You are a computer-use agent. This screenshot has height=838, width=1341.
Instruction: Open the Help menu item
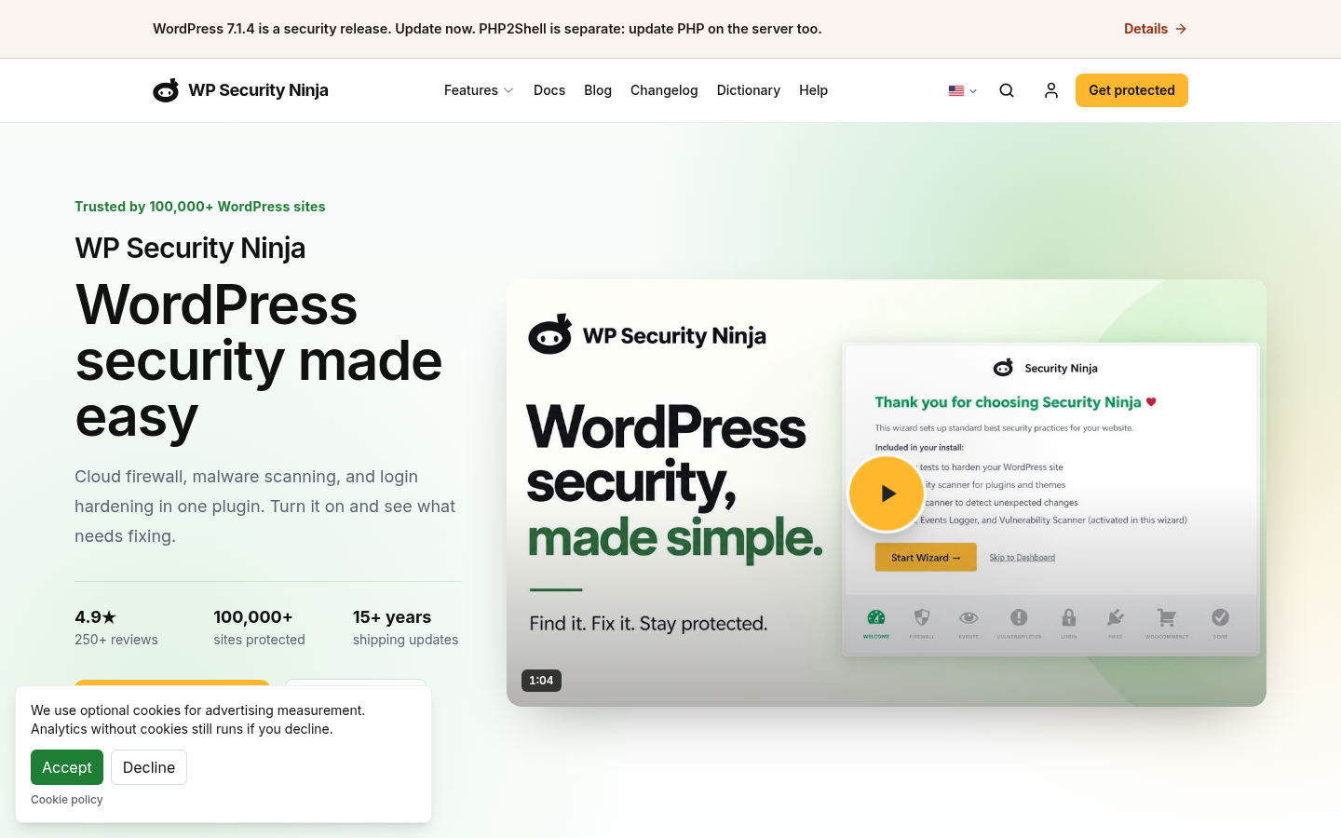tap(813, 90)
